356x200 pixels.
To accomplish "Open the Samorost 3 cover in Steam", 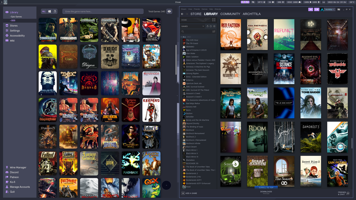I will click(311, 137).
